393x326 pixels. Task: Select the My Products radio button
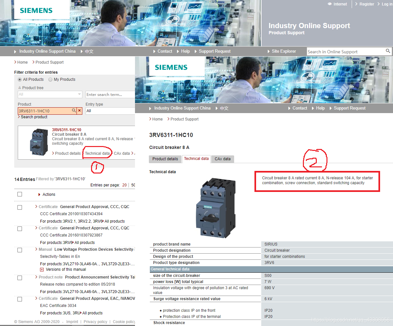click(x=50, y=79)
